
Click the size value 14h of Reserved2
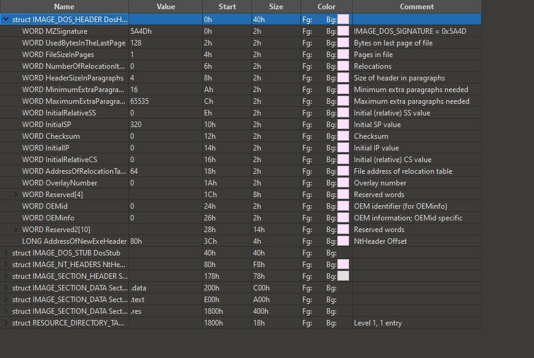(259, 230)
